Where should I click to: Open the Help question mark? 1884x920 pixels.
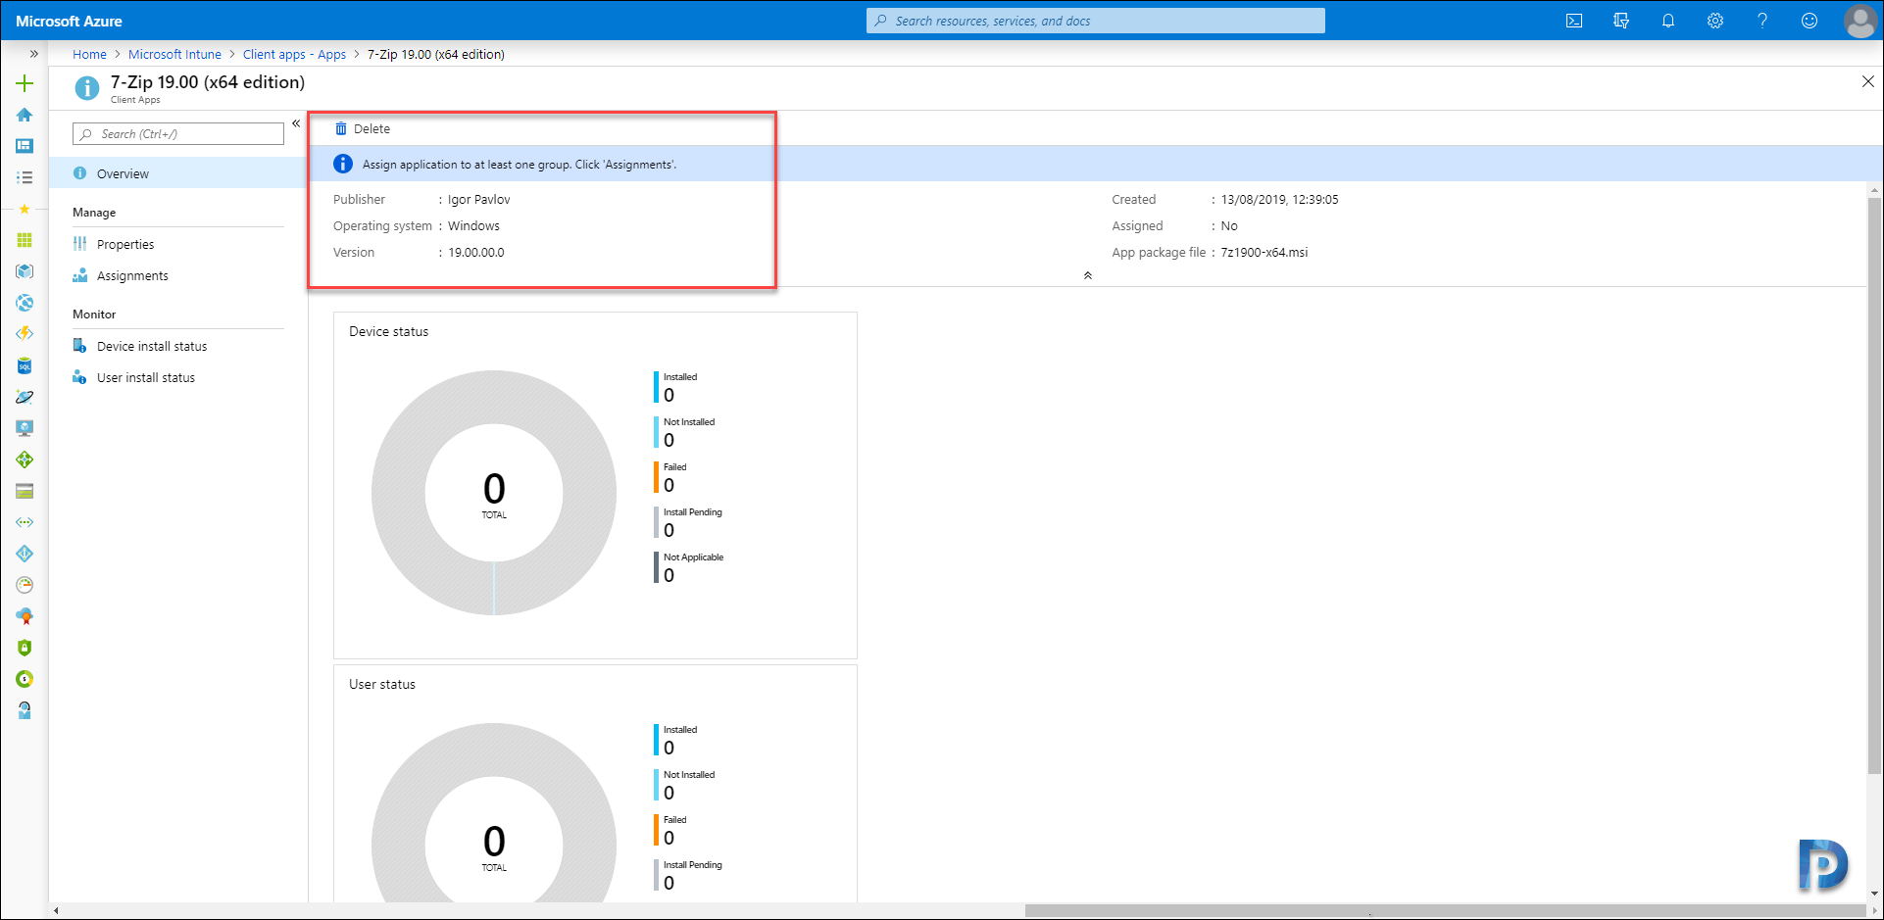1762,21
